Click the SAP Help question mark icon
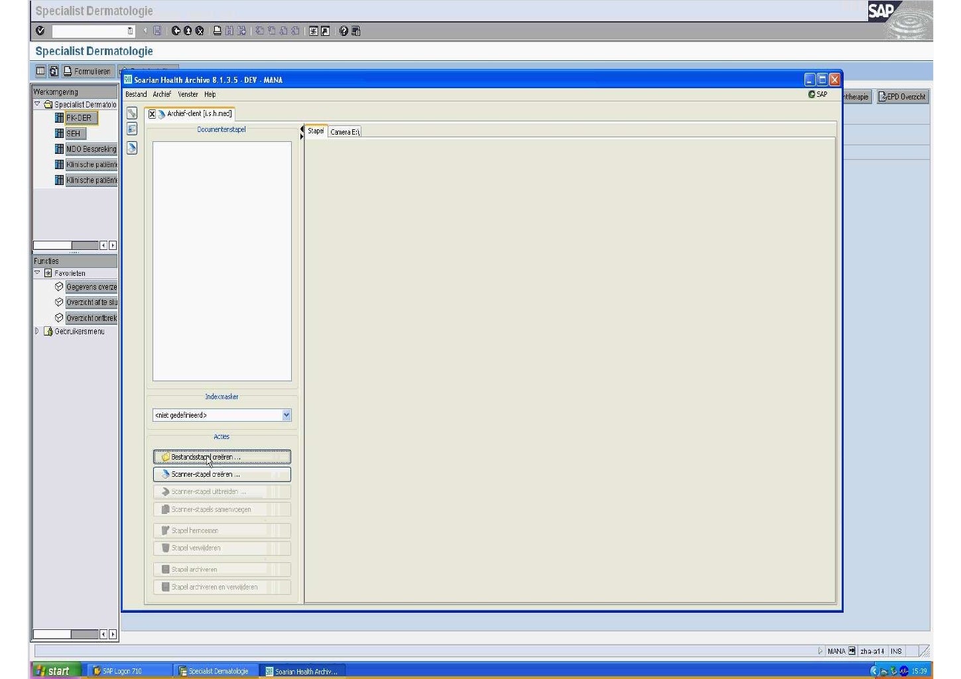 (x=344, y=31)
